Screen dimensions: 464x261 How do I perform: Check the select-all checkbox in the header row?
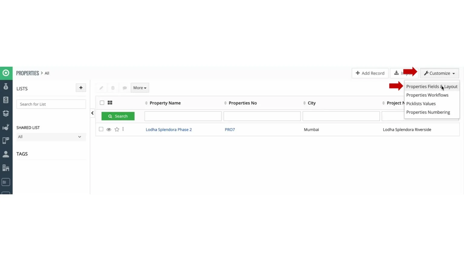tap(102, 103)
